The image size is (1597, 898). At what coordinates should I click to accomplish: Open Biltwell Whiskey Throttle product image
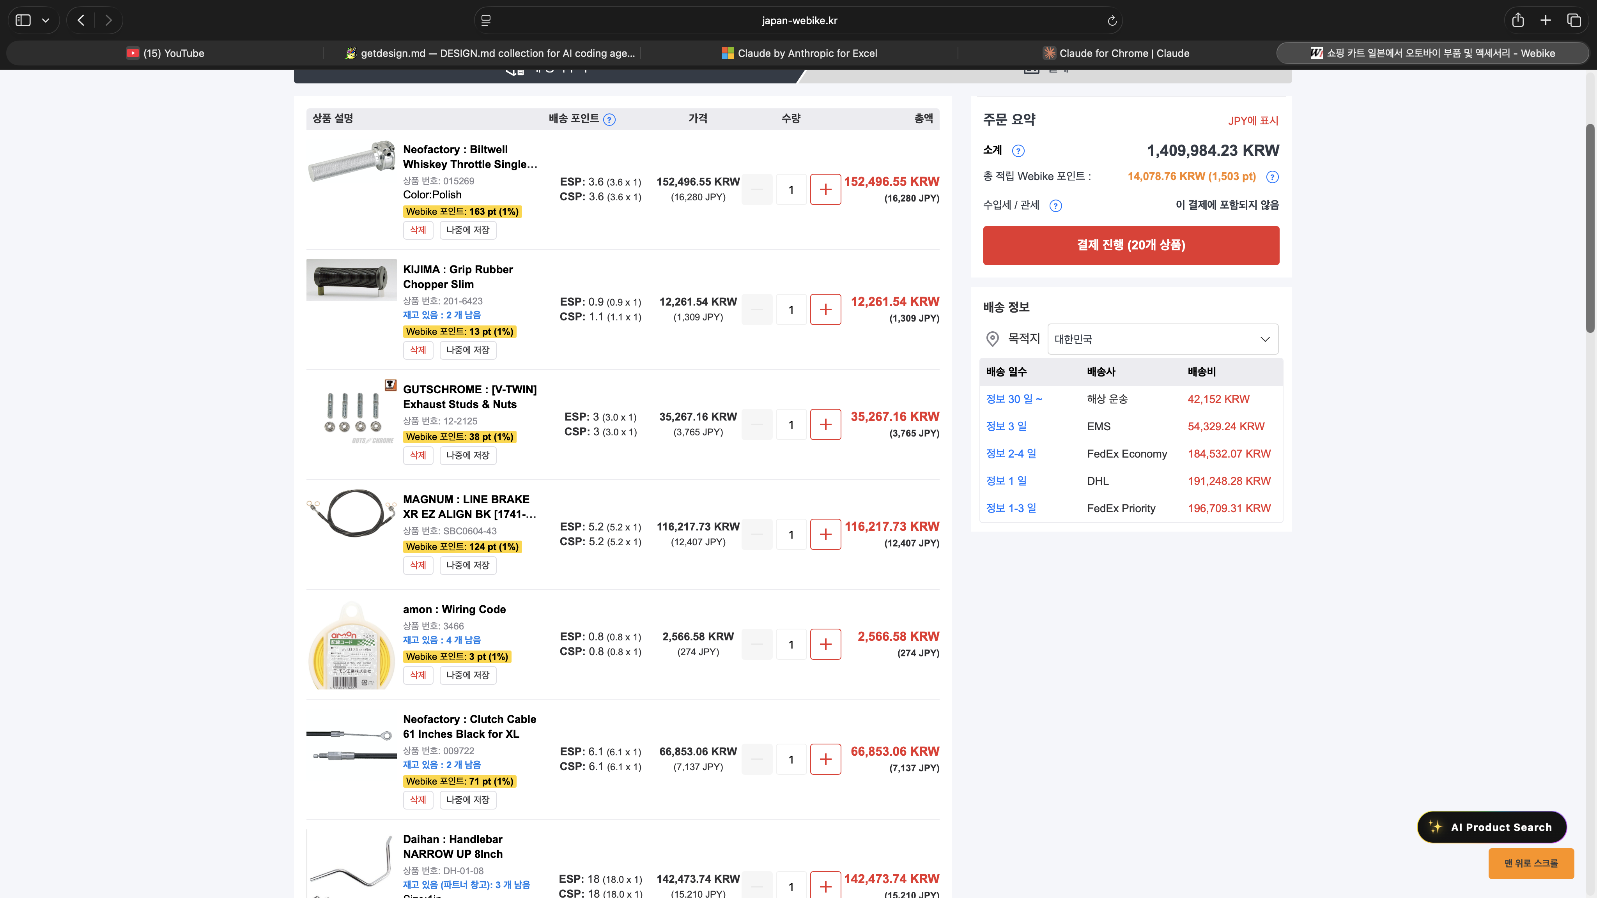point(352,161)
